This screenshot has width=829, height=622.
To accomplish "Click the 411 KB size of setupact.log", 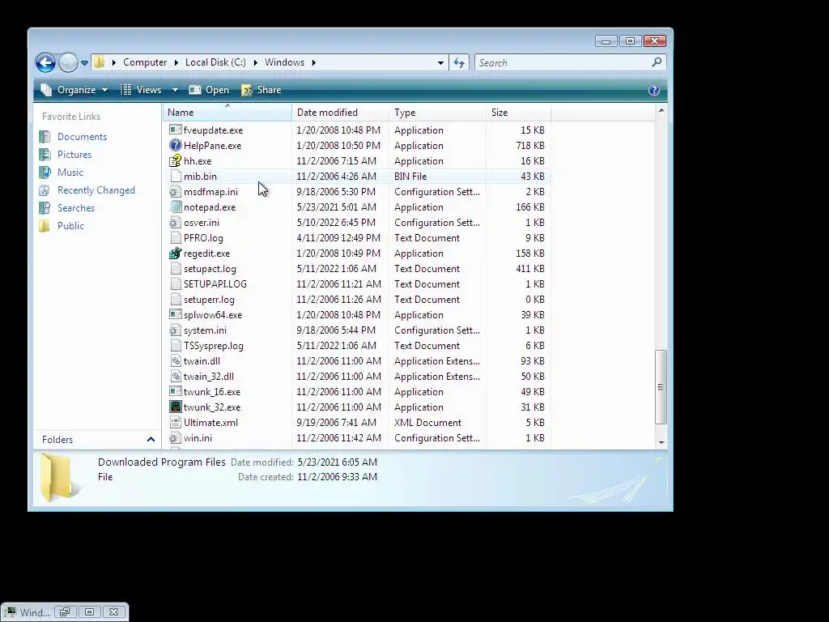I will [529, 268].
